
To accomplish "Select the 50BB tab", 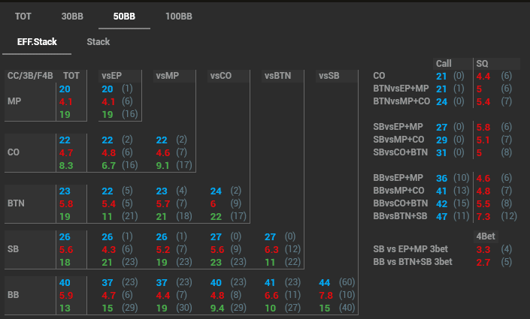I will tap(125, 16).
